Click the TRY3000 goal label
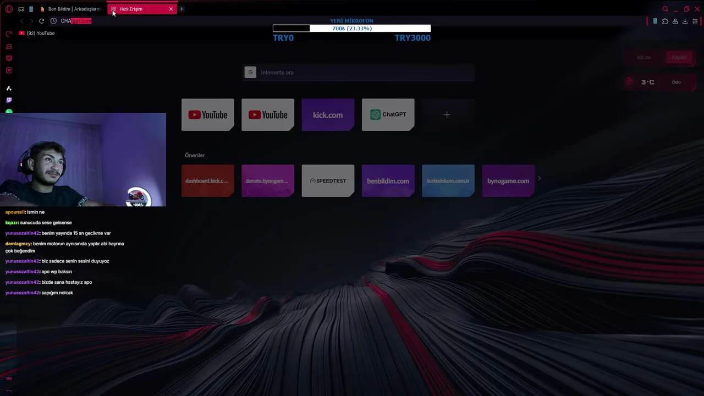Screen dimensions: 704x396 click(413, 38)
